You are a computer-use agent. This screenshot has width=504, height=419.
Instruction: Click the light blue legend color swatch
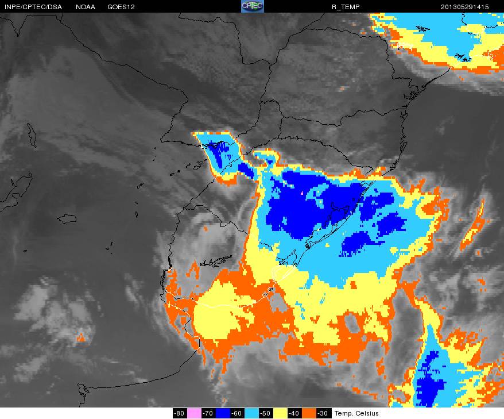coord(251,413)
